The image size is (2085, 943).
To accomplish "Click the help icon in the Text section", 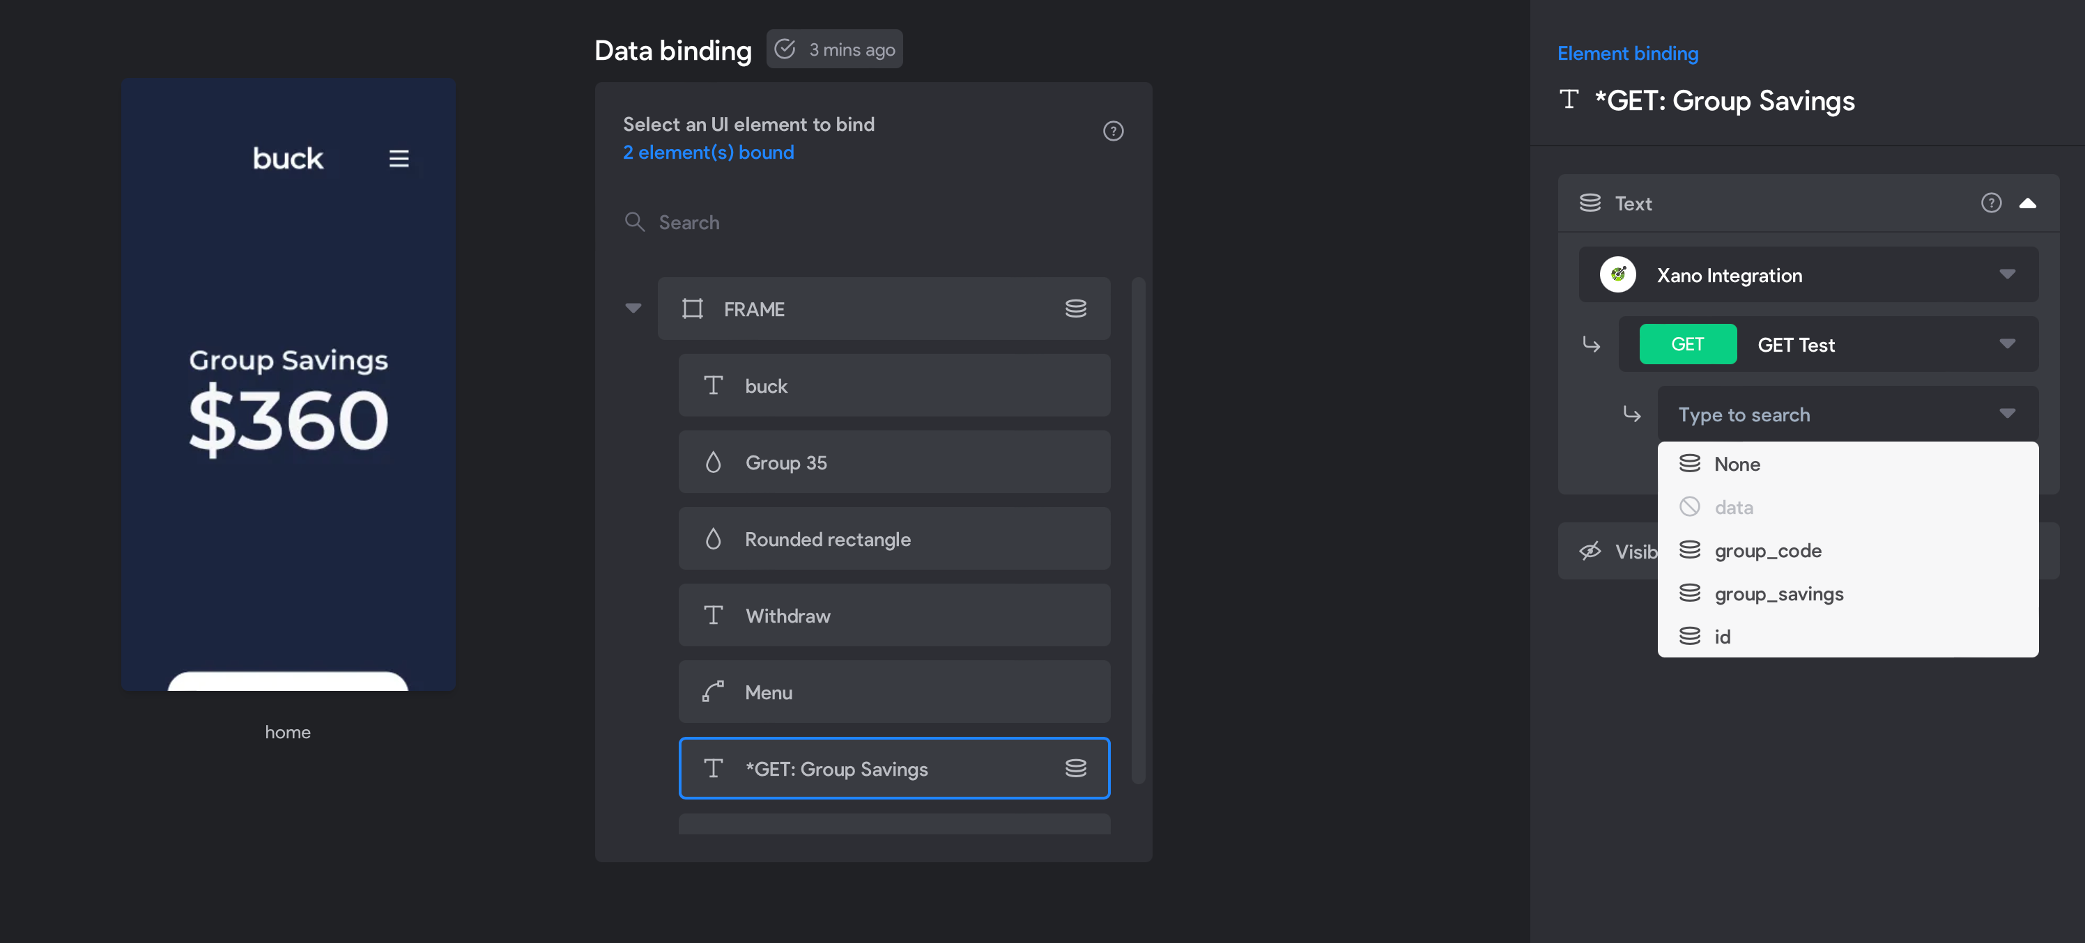I will click(x=1991, y=203).
